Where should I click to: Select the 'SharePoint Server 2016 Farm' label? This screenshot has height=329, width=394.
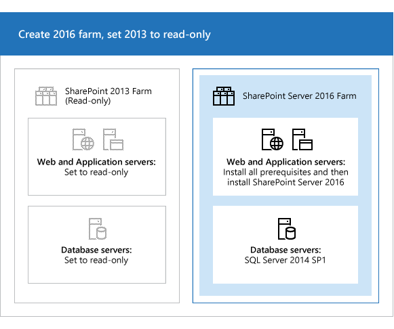299,96
